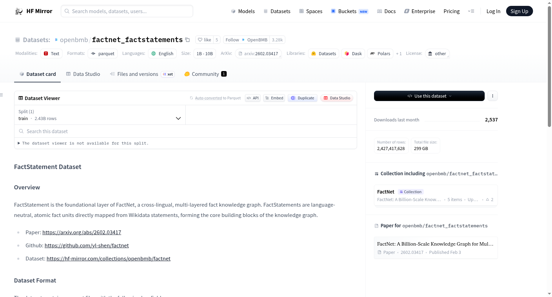Viewport: 552px width, 297px height.
Task: Click the 3.28k followers count
Action: tap(277, 40)
